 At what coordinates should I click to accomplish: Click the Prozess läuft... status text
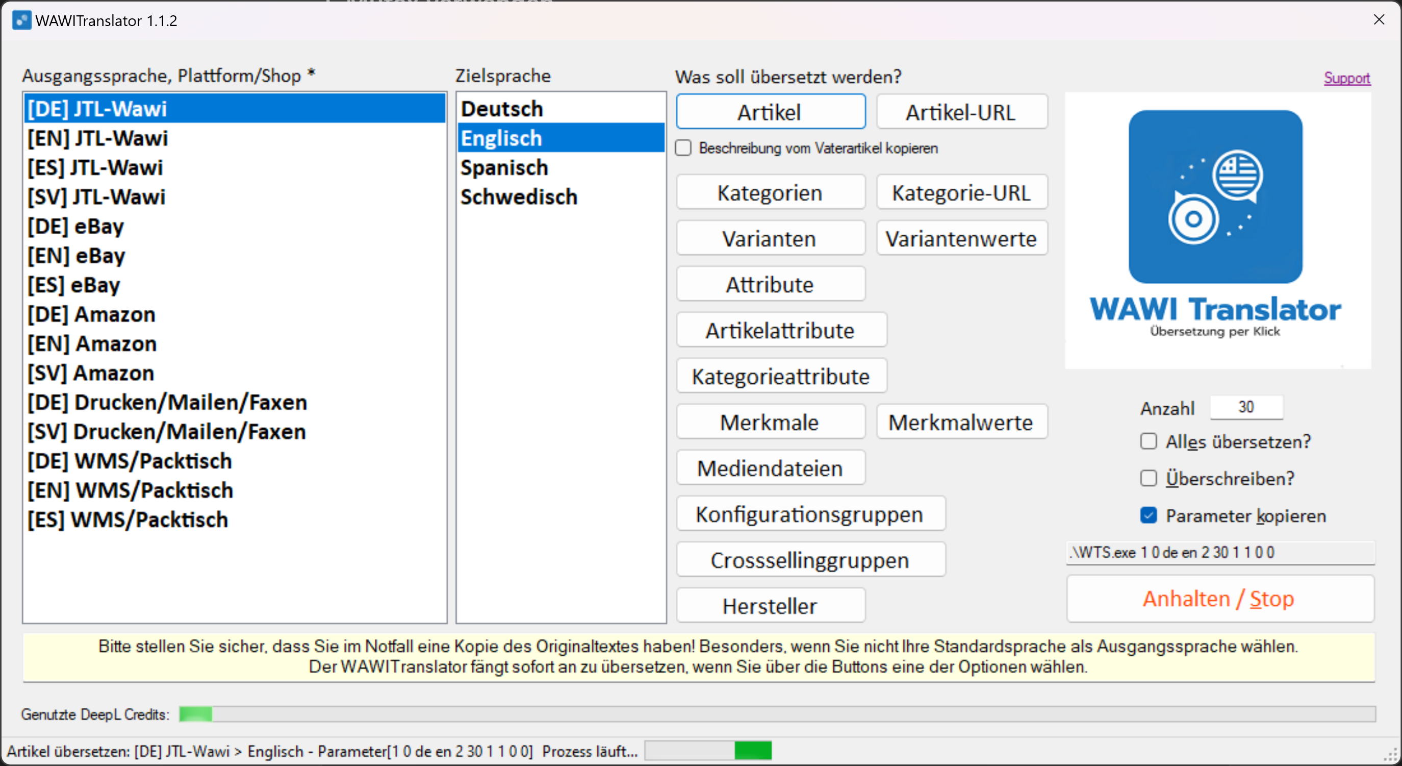[x=590, y=751]
